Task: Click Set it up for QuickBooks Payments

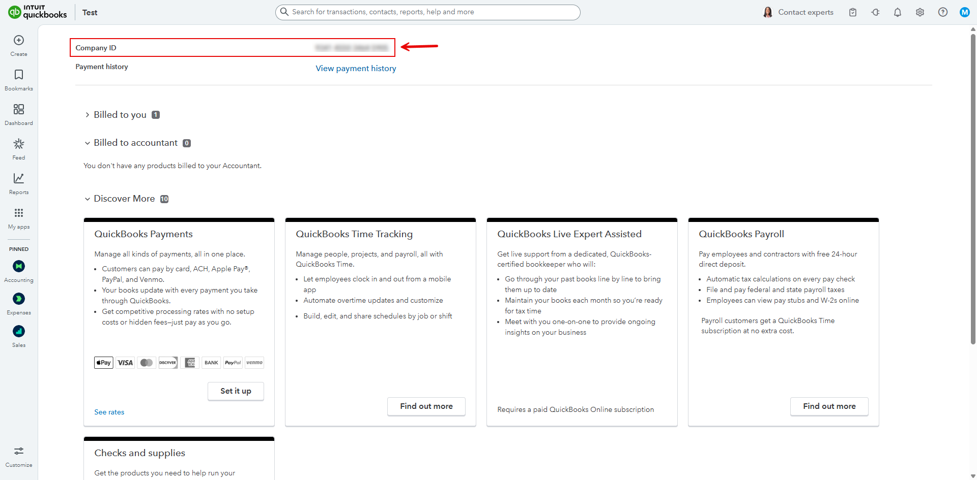Action: [236, 391]
